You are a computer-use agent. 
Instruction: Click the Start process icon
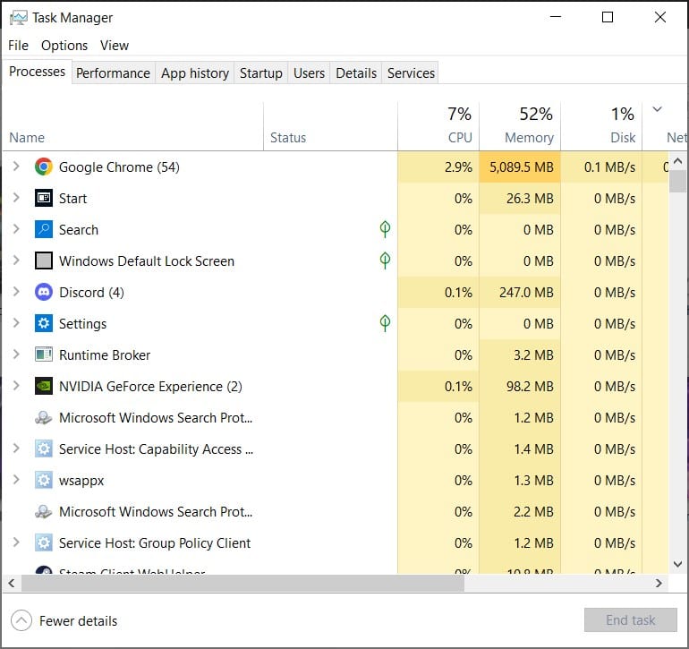click(44, 199)
